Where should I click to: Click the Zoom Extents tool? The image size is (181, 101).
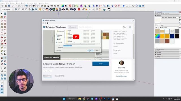pos(2,64)
